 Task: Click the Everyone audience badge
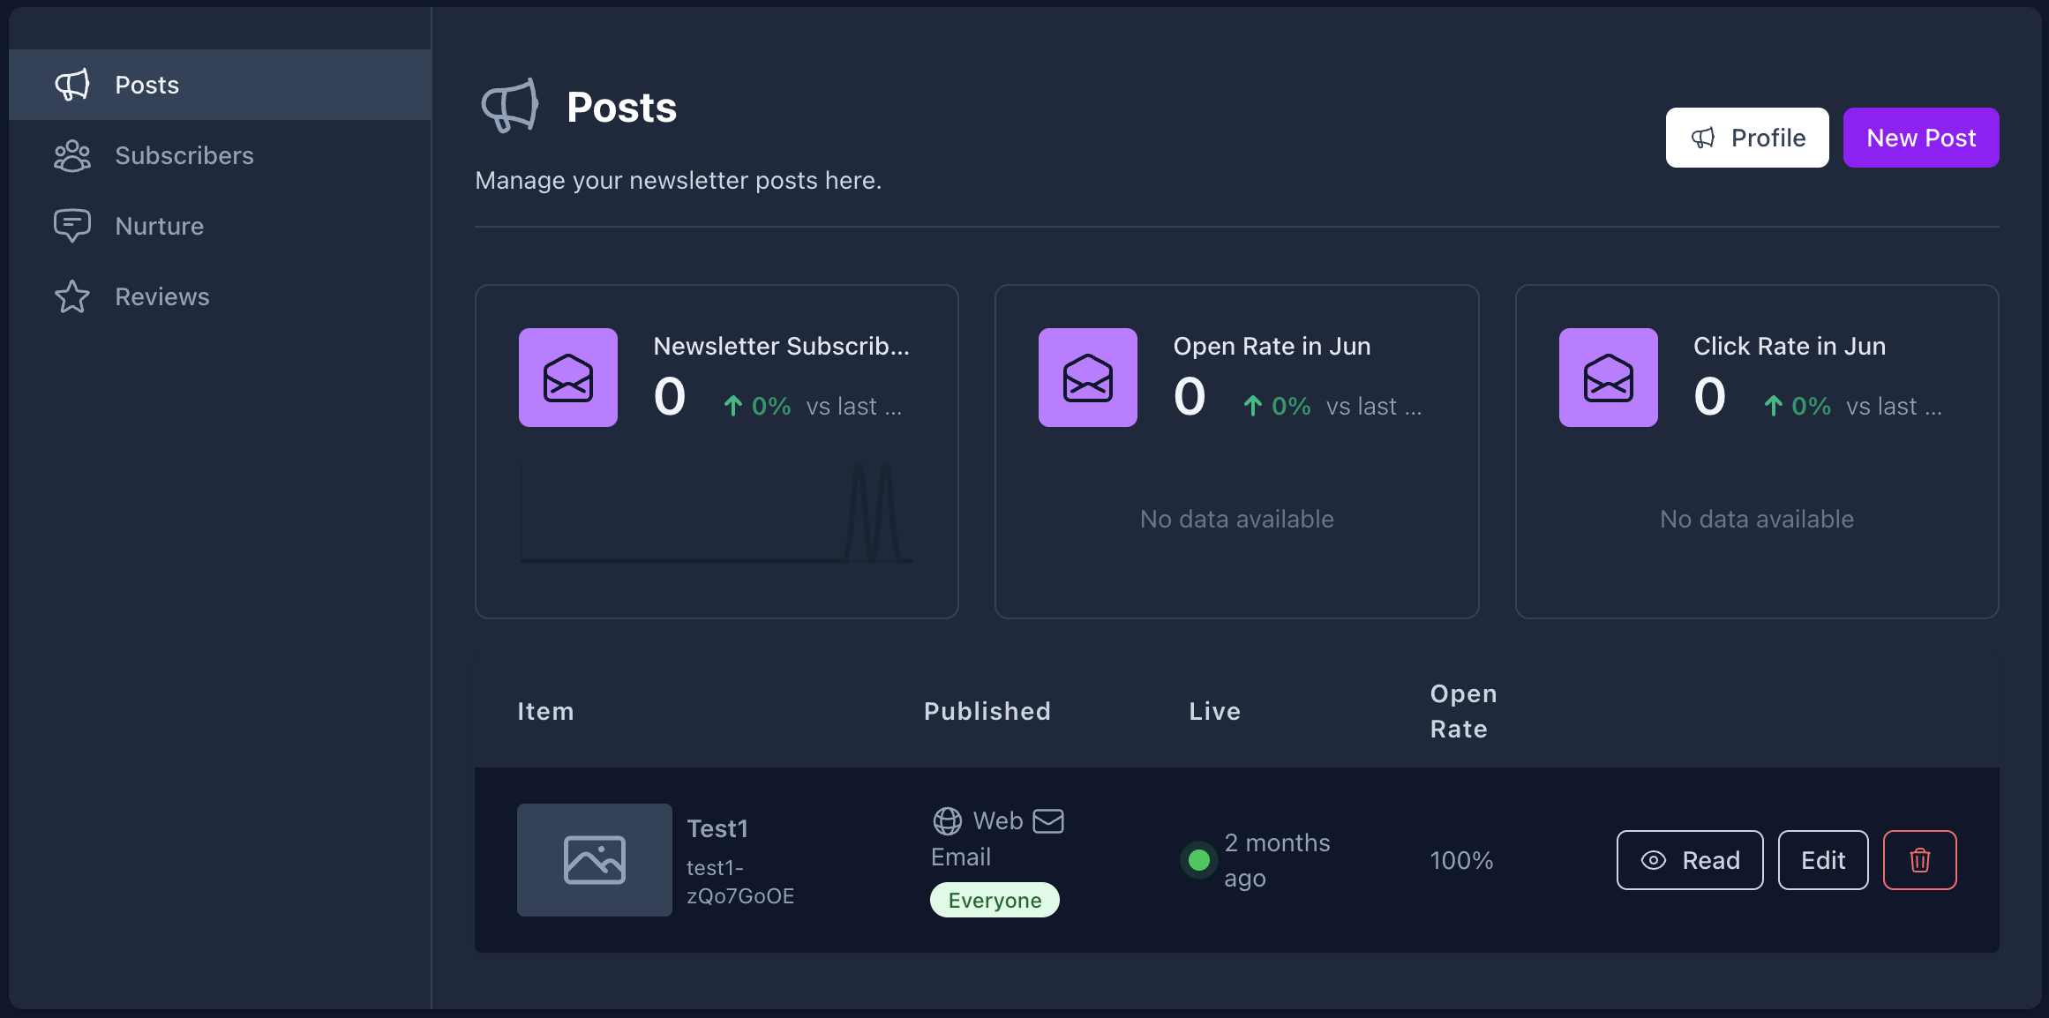994,900
